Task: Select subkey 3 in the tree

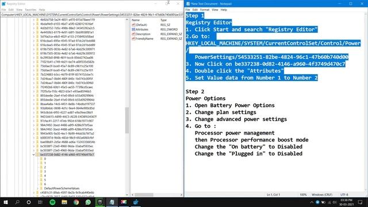Action: pos(45,171)
